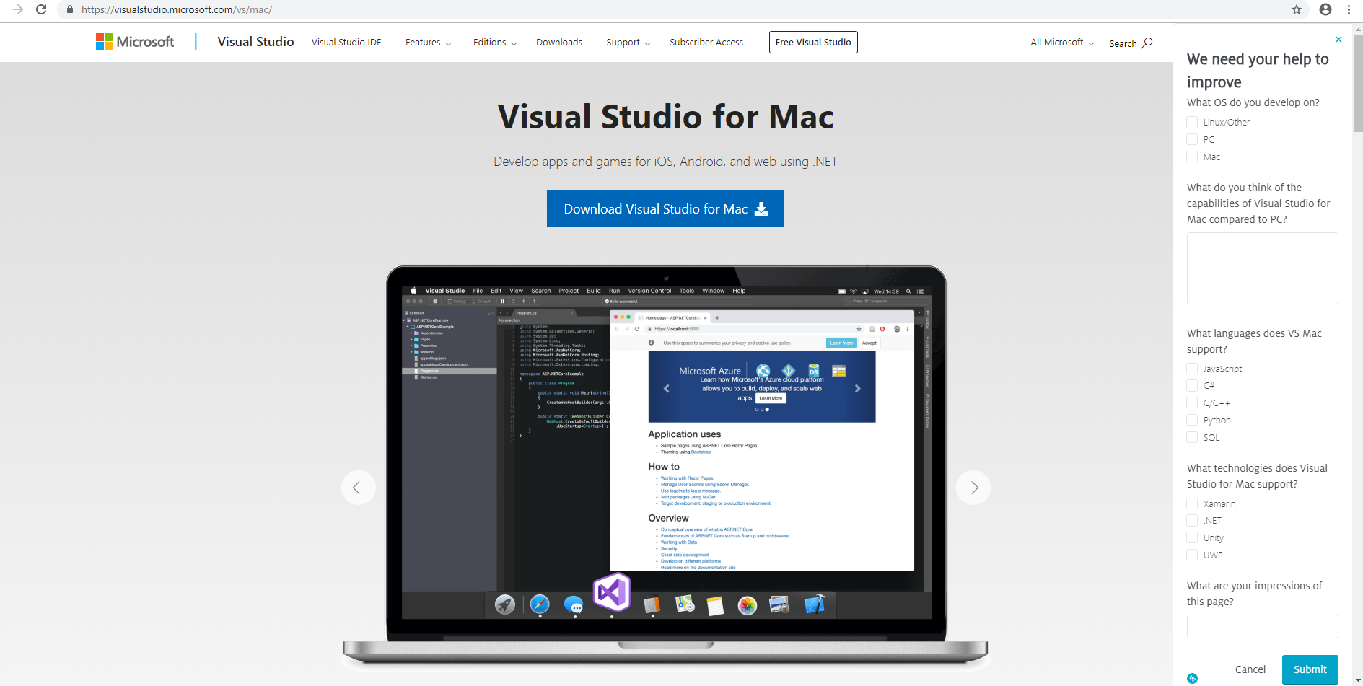Open the browser profile account icon
The image size is (1363, 686).
click(x=1325, y=9)
